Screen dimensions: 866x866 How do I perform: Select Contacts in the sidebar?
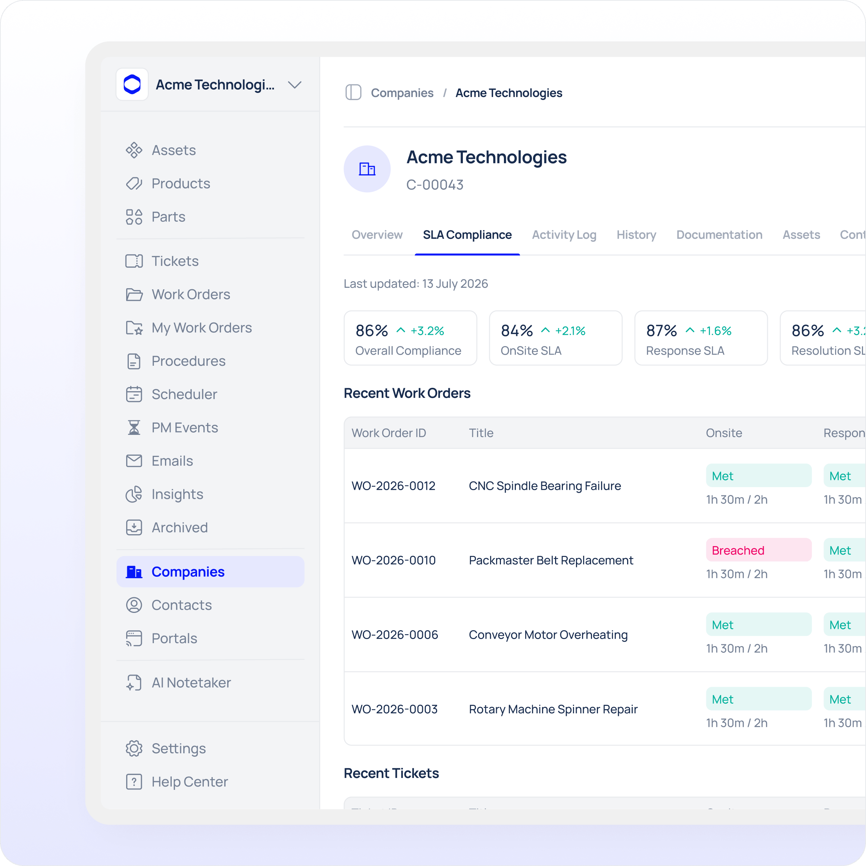click(x=181, y=605)
